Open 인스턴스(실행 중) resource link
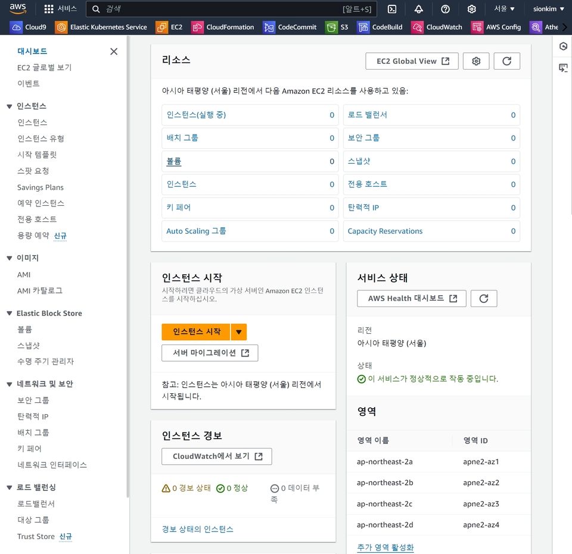 (196, 115)
